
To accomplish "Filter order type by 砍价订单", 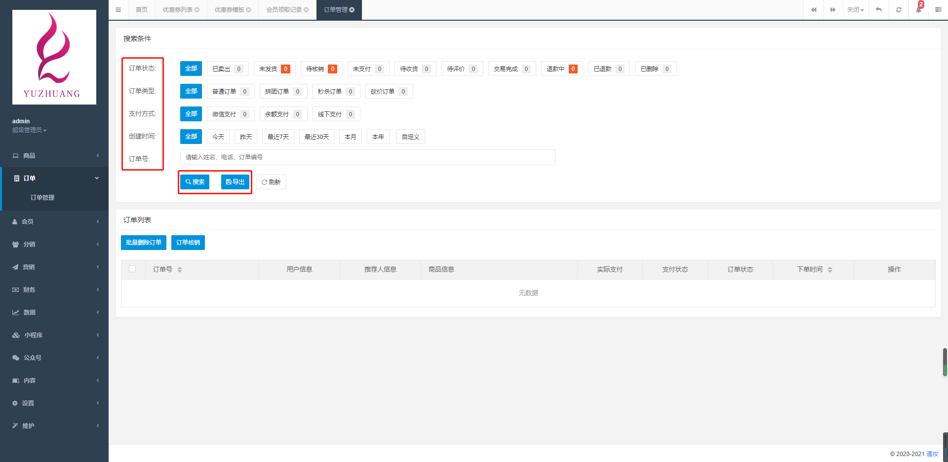I will click(389, 92).
